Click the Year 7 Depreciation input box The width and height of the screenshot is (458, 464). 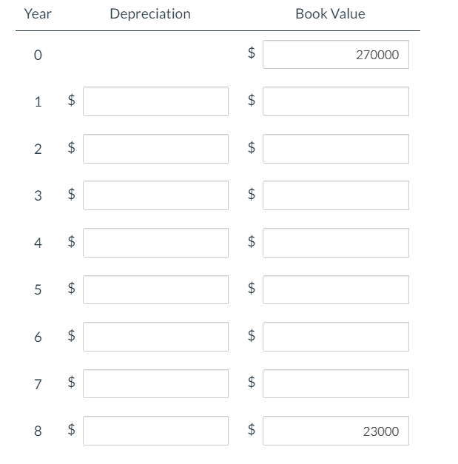pyautogui.click(x=155, y=383)
